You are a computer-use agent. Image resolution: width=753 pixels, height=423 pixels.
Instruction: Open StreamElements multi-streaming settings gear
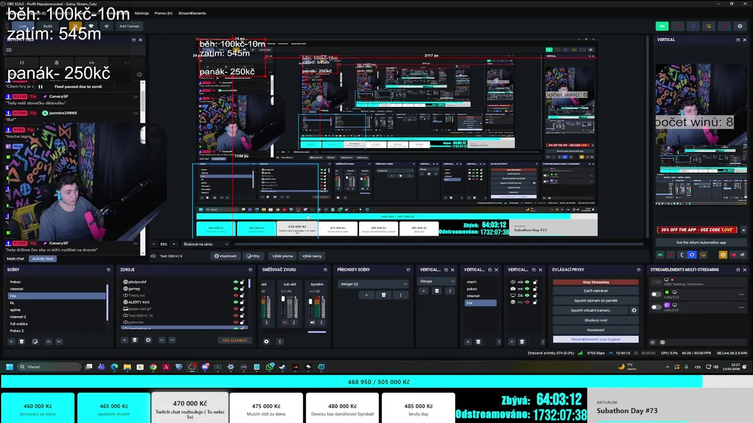pyautogui.click(x=662, y=342)
